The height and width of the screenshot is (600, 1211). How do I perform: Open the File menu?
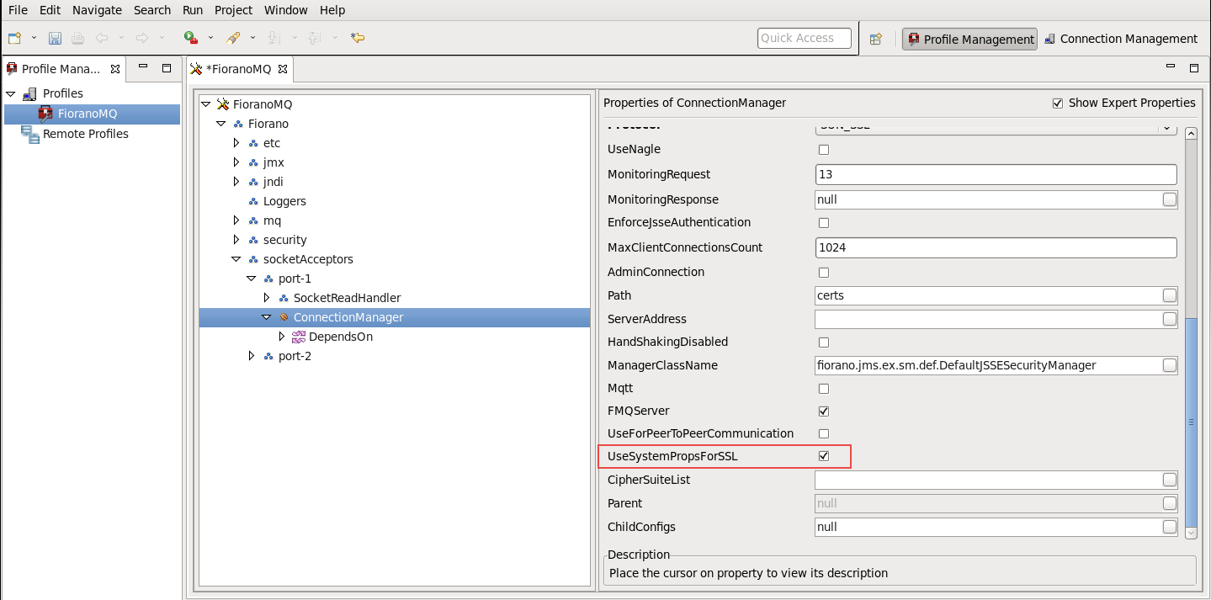(18, 10)
